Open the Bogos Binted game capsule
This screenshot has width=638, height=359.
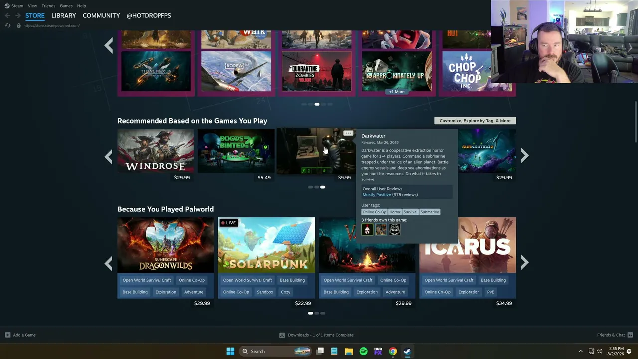(x=236, y=151)
